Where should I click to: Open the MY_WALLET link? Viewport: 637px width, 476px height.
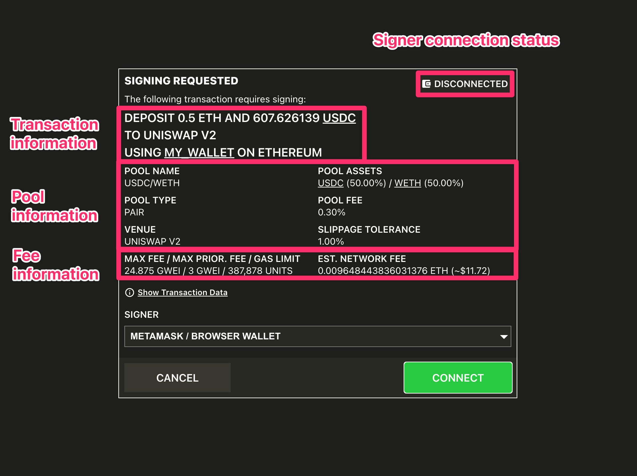tap(199, 153)
